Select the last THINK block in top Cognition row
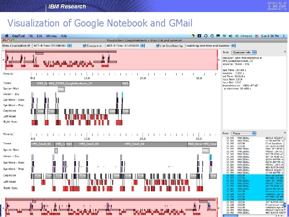 tap(126, 111)
